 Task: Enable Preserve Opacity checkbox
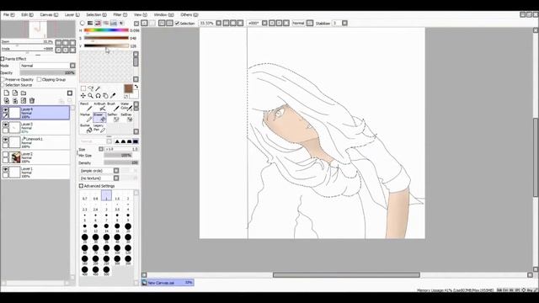point(3,79)
